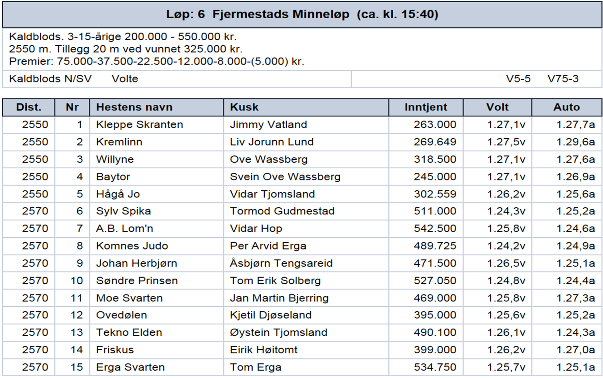
Task: Click driver name Liv Jorunn Lund
Action: point(272,142)
